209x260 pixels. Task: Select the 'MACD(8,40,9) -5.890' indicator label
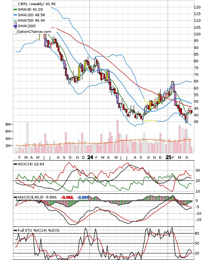pyautogui.click(x=37, y=197)
